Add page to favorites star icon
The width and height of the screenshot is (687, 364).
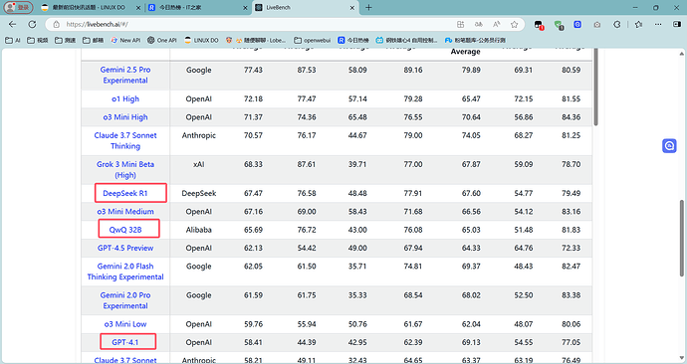coord(515,25)
